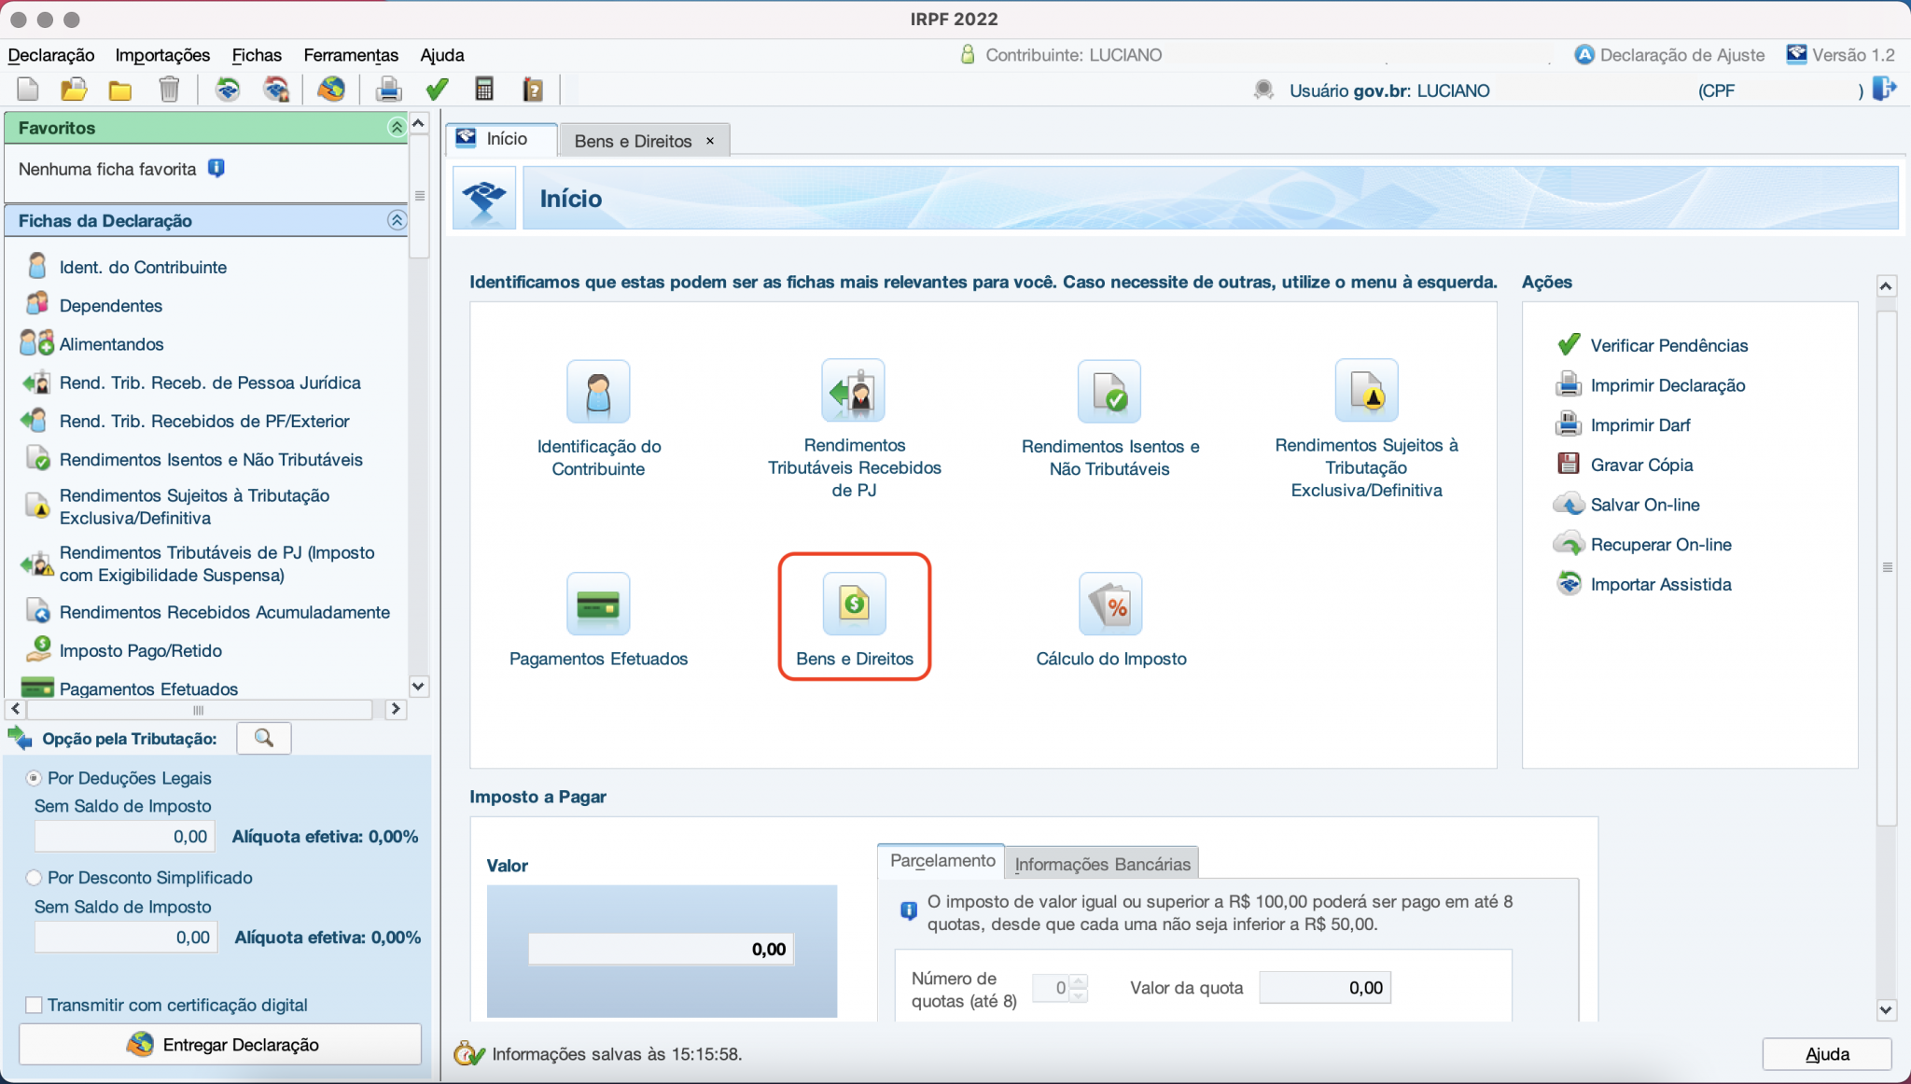
Task: Click Verificar Pendências action link
Action: (1668, 345)
